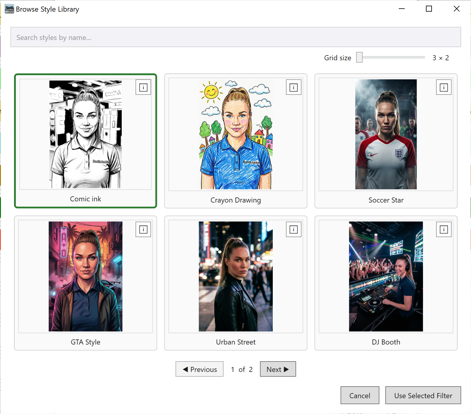The image size is (471, 414).
Task: Click the BoothJunkie app icon in title bar
Action: click(x=9, y=9)
